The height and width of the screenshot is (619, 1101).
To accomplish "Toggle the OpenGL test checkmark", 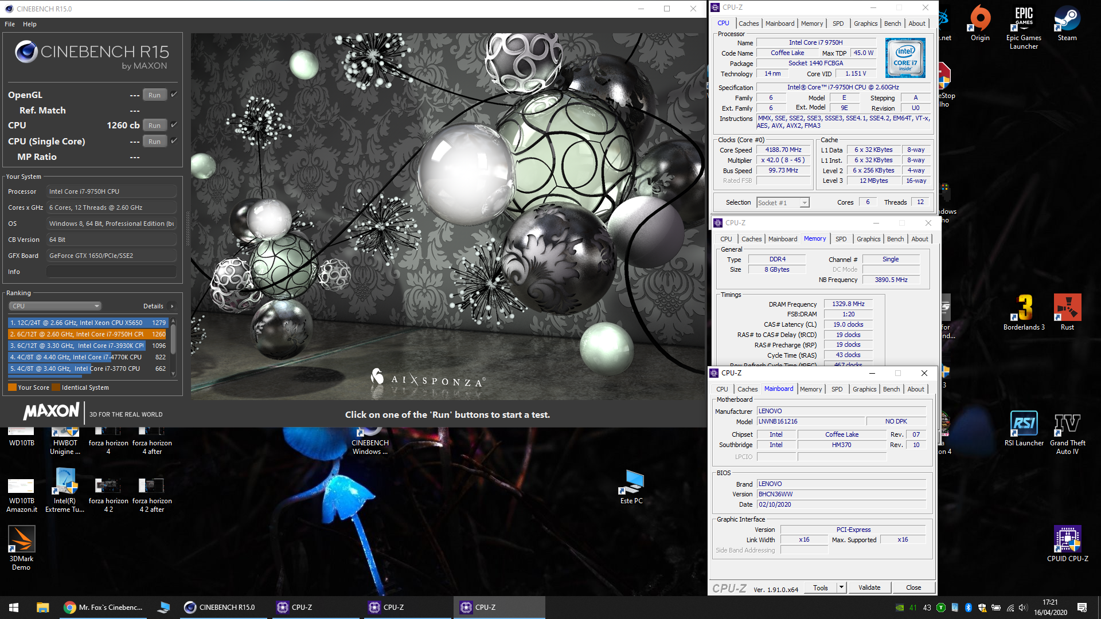I will click(174, 95).
